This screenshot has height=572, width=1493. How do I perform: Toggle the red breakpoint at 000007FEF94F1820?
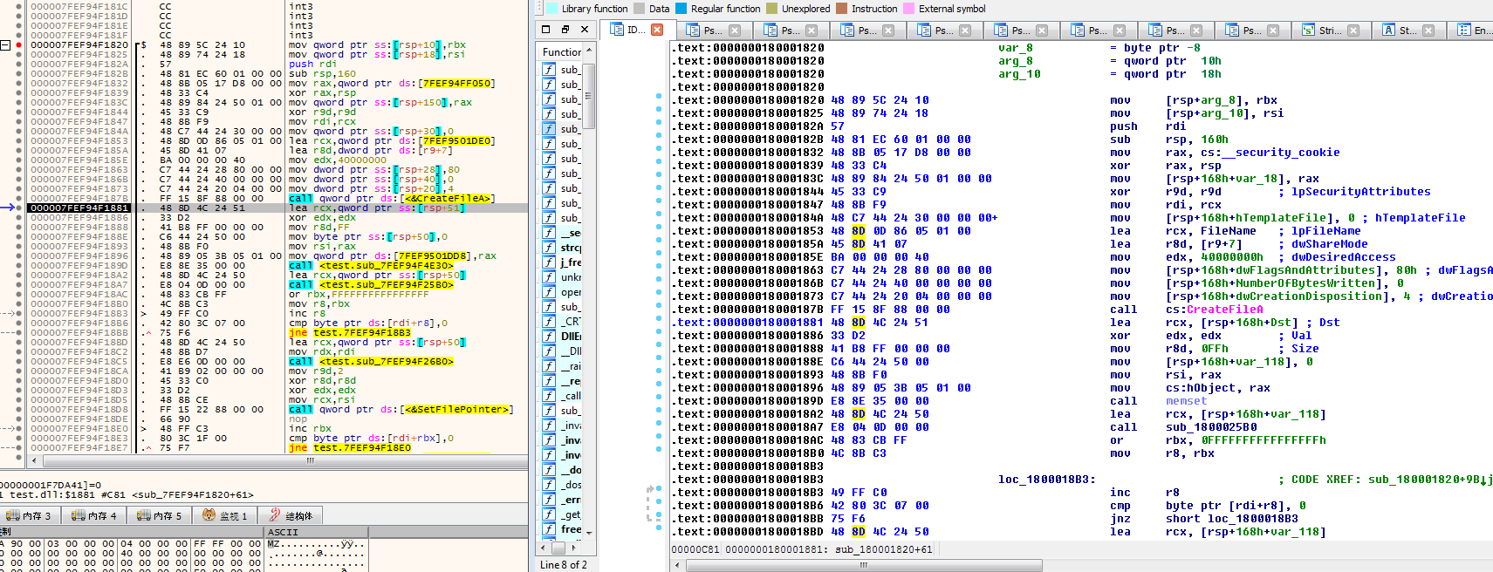click(18, 44)
